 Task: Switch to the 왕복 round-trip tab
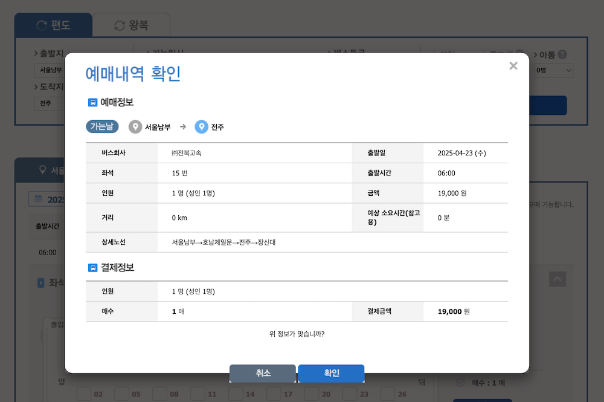tap(130, 25)
